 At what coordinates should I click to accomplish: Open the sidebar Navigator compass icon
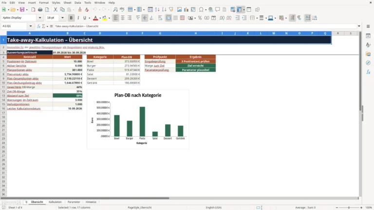368,63
